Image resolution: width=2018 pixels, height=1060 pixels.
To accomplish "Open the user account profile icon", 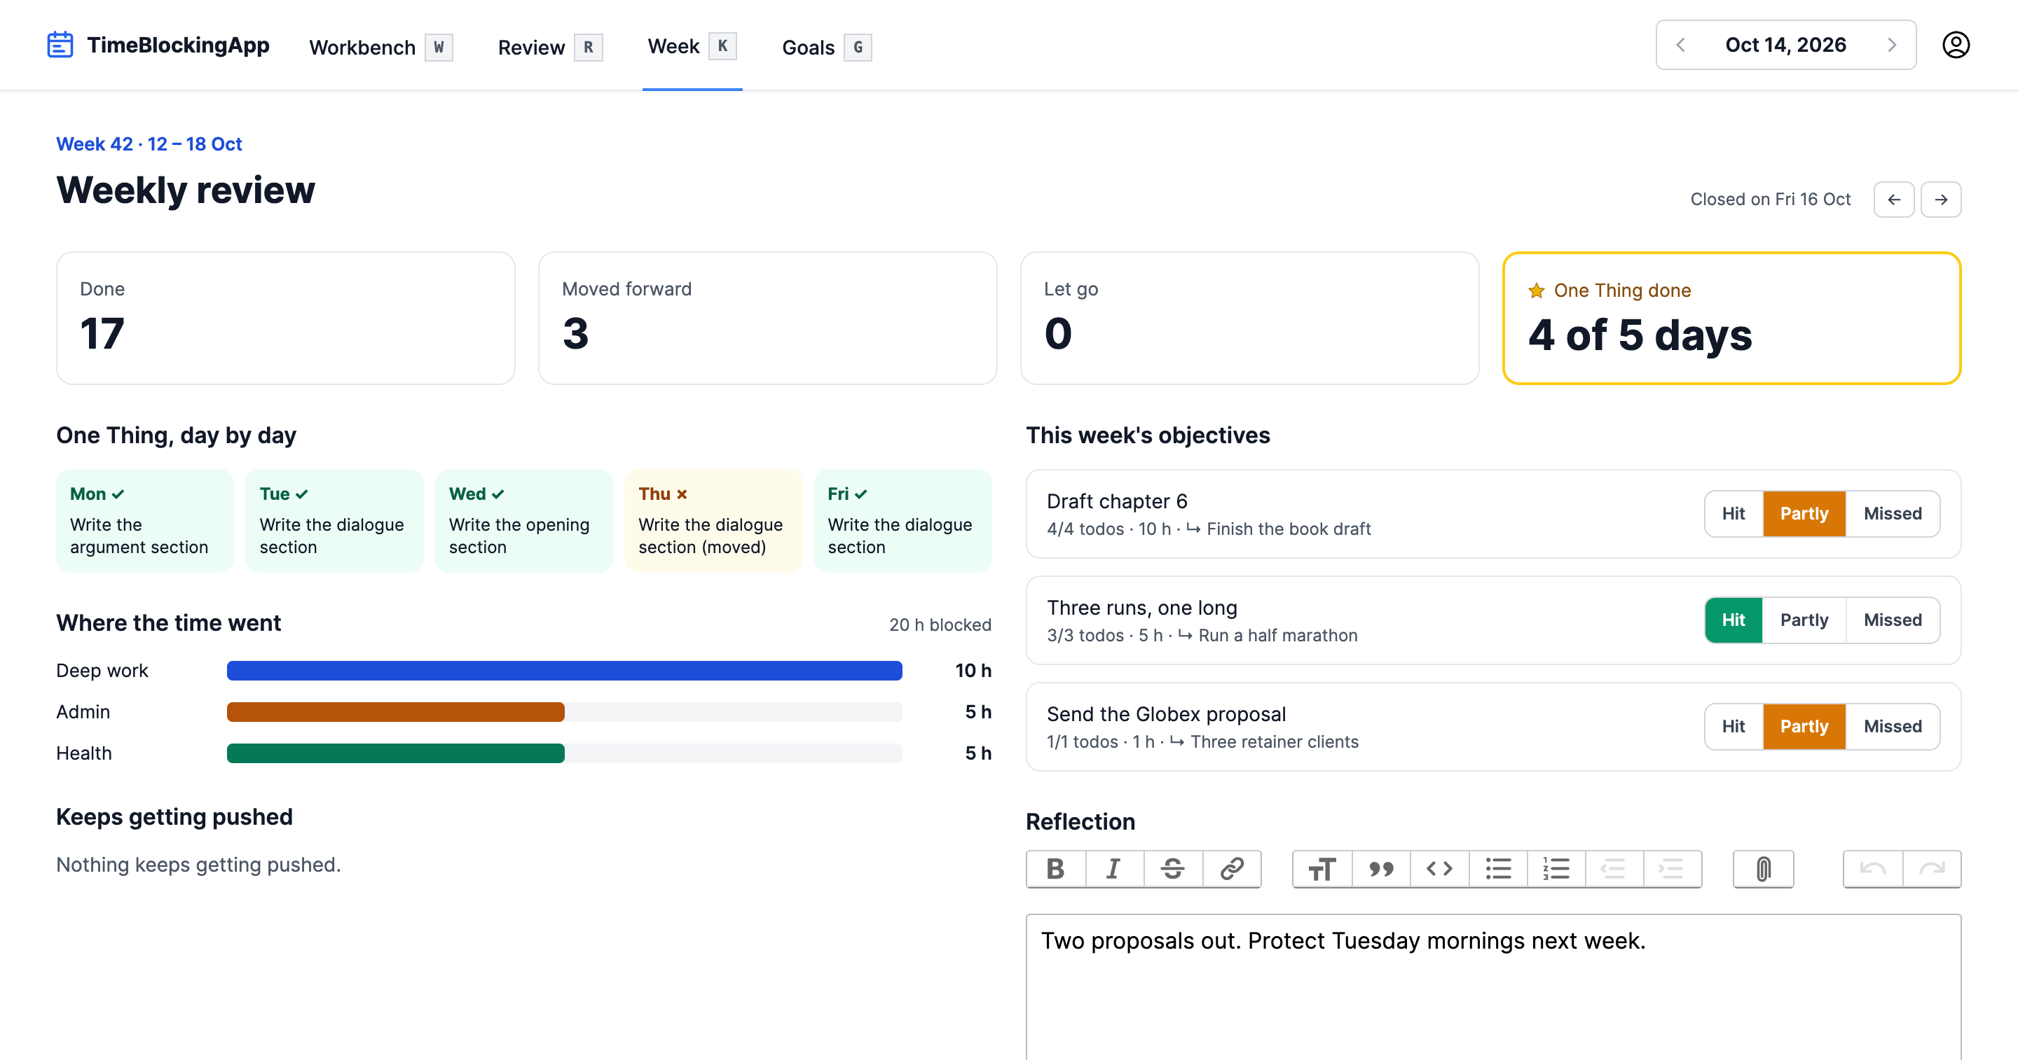I will pyautogui.click(x=1956, y=45).
